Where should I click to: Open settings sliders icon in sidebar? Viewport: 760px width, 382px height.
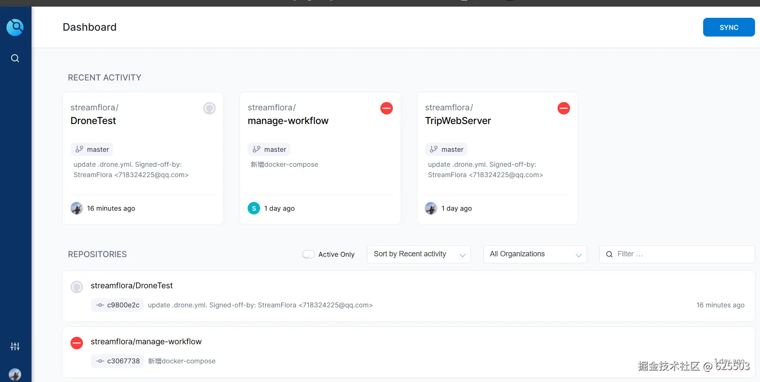pyautogui.click(x=15, y=346)
